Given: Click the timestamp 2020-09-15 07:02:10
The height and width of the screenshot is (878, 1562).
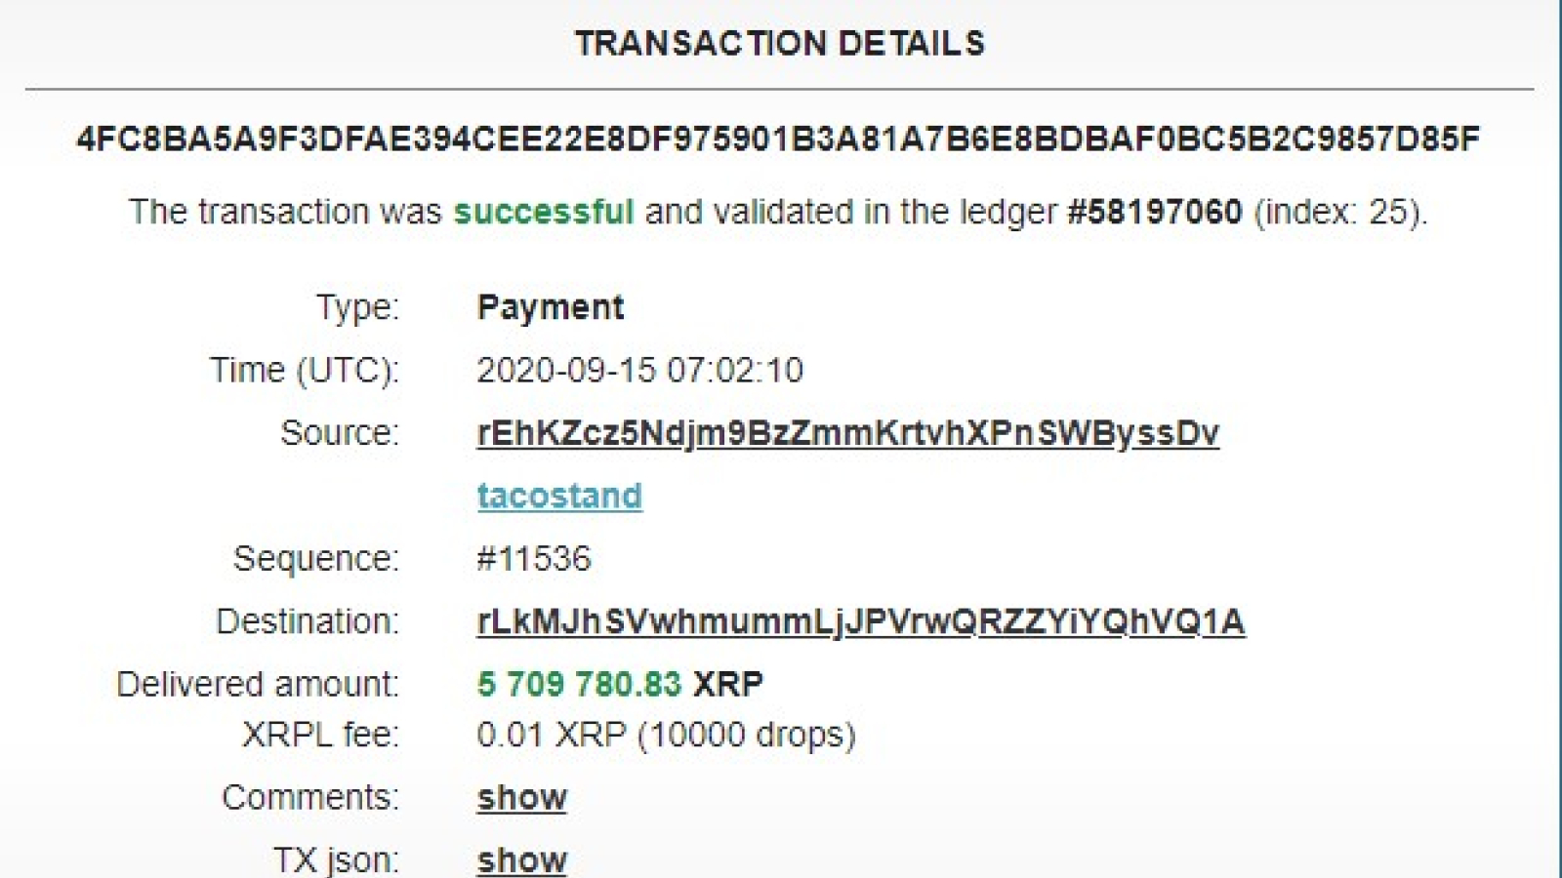Looking at the screenshot, I should pyautogui.click(x=639, y=370).
